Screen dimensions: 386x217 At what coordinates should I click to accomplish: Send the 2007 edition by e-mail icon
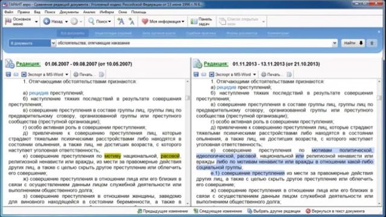tap(16, 74)
